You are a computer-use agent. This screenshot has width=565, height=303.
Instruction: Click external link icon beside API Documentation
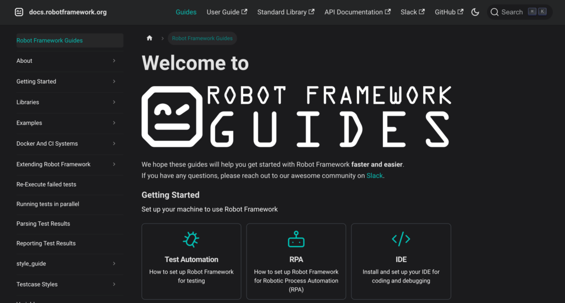(x=388, y=12)
